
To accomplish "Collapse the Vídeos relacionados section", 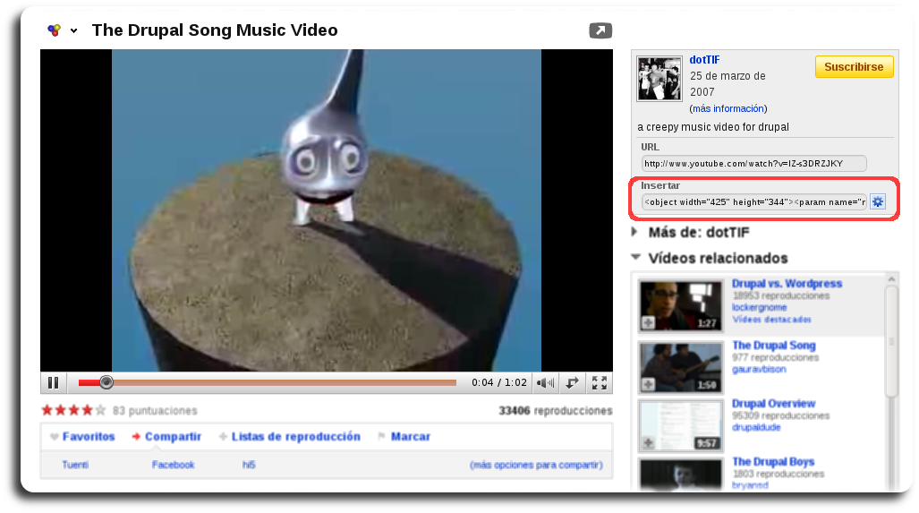I will tap(636, 258).
